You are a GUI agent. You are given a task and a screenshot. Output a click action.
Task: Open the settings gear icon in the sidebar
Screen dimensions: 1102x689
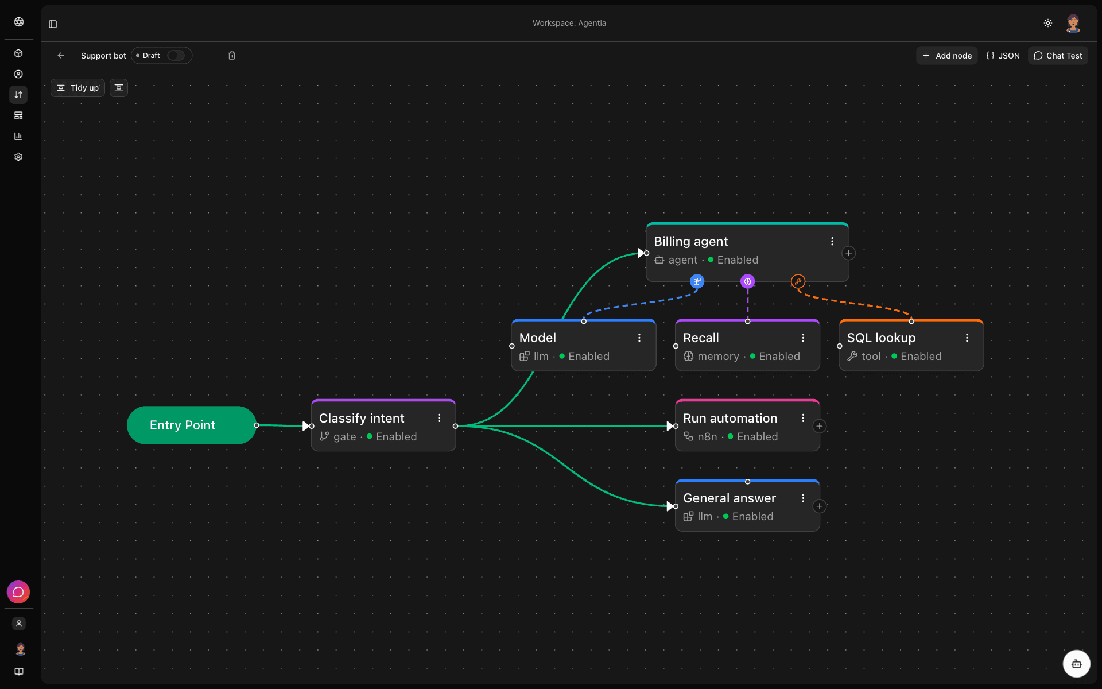(18, 157)
